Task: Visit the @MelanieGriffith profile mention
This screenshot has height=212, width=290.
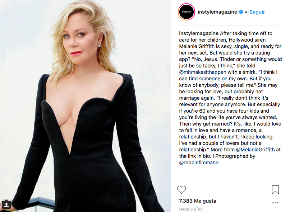Action: coord(256,150)
